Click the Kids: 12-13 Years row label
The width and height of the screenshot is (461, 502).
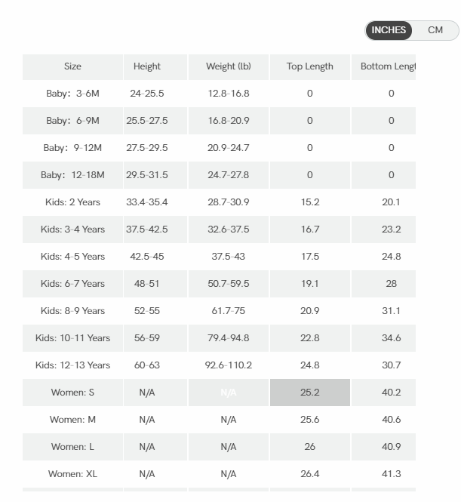point(72,365)
